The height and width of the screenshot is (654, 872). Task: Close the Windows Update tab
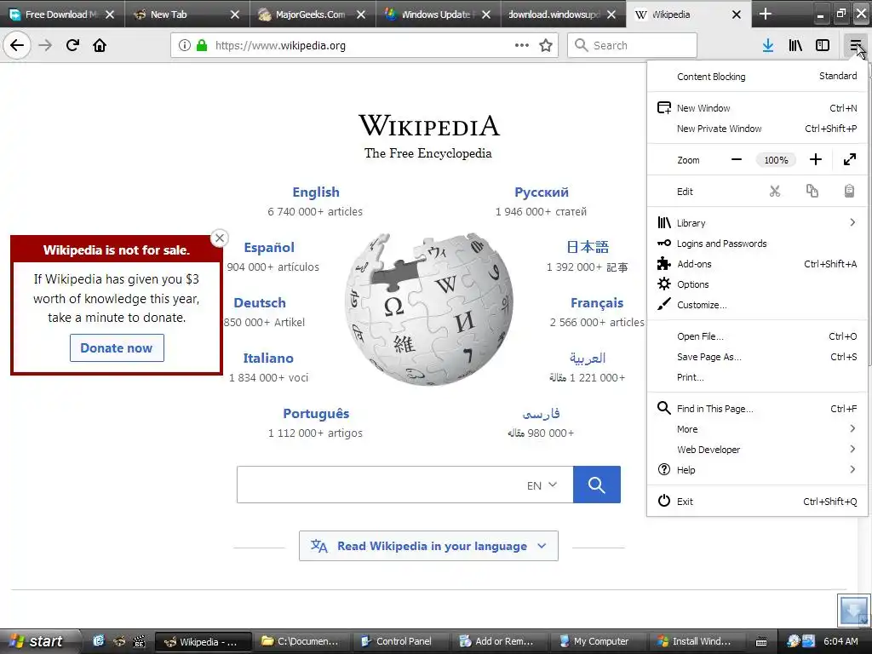[486, 14]
